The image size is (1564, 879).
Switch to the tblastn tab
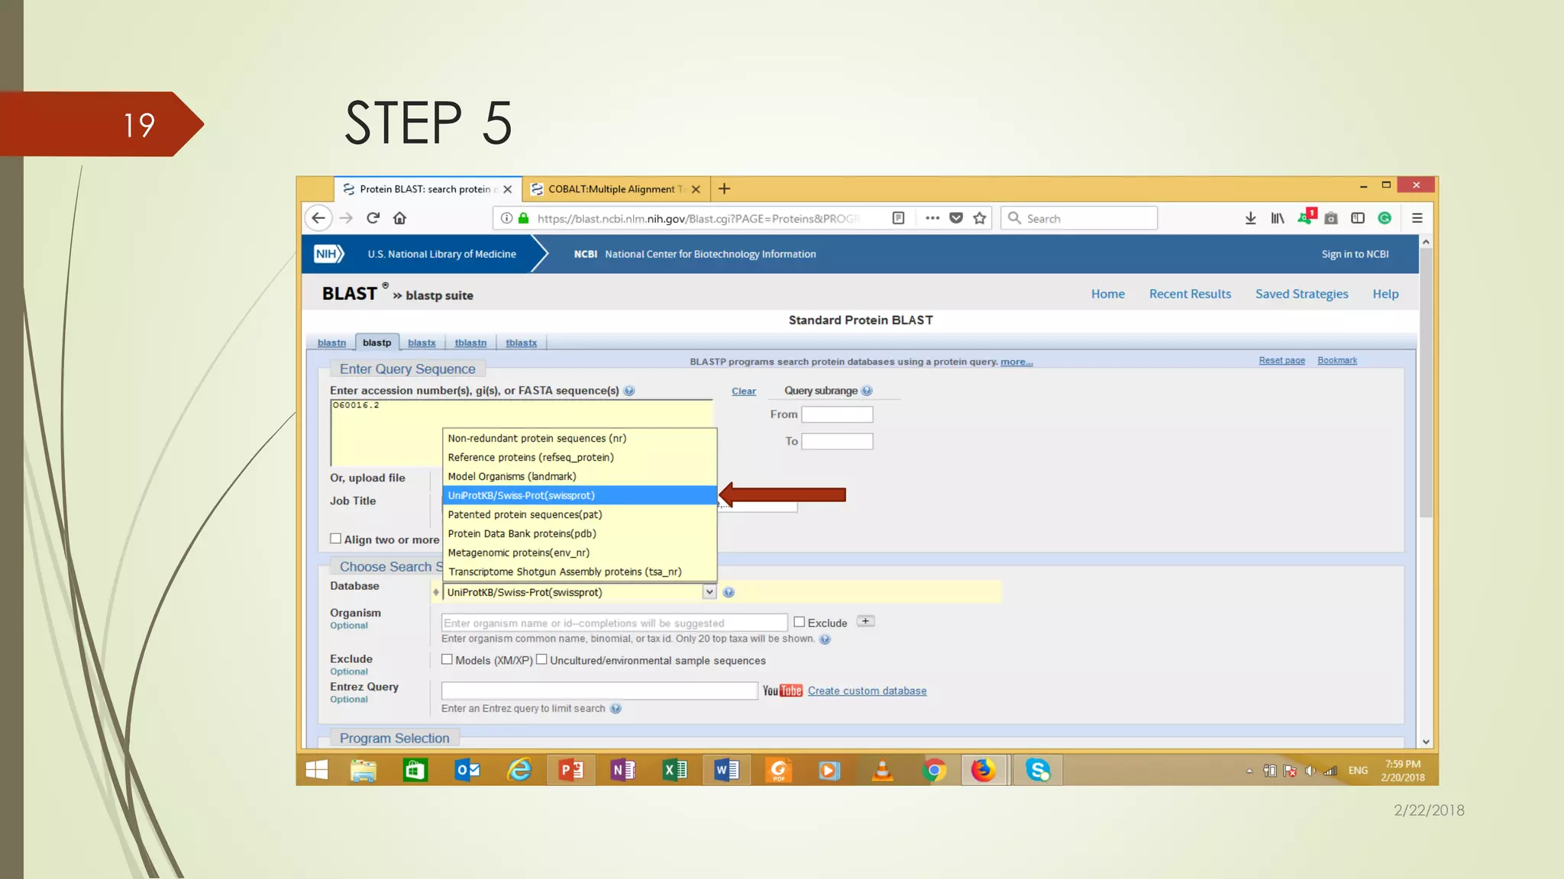click(x=470, y=343)
